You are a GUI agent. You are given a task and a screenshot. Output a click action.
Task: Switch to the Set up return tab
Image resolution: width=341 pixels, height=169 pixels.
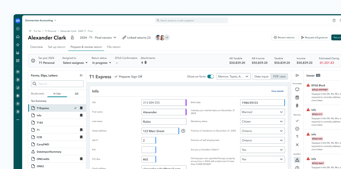click(56, 47)
